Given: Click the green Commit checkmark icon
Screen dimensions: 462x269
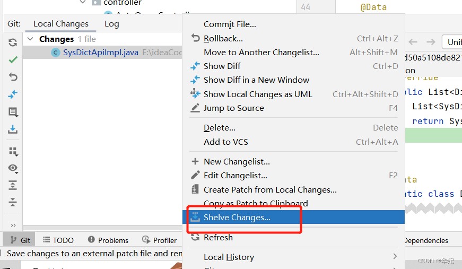Looking at the screenshot, I should (13, 60).
